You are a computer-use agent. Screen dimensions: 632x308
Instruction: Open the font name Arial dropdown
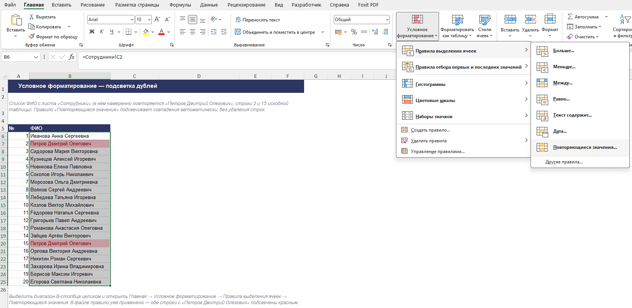coord(132,20)
